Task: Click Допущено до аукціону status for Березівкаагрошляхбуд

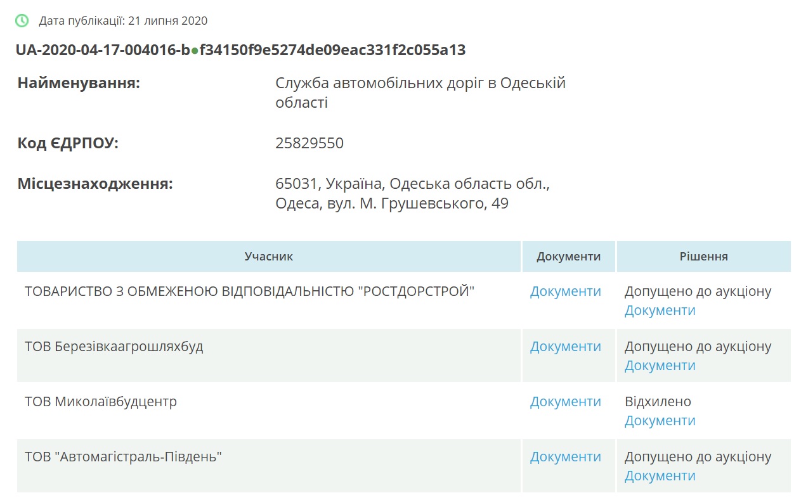Action: pos(698,347)
